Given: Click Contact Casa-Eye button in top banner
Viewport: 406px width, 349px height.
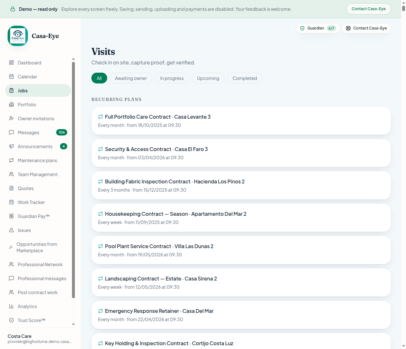Looking at the screenshot, I should point(369,9).
